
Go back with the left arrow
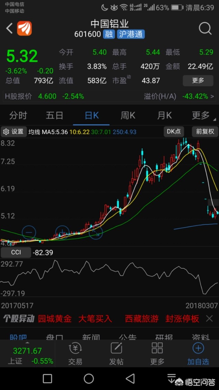(10, 28)
